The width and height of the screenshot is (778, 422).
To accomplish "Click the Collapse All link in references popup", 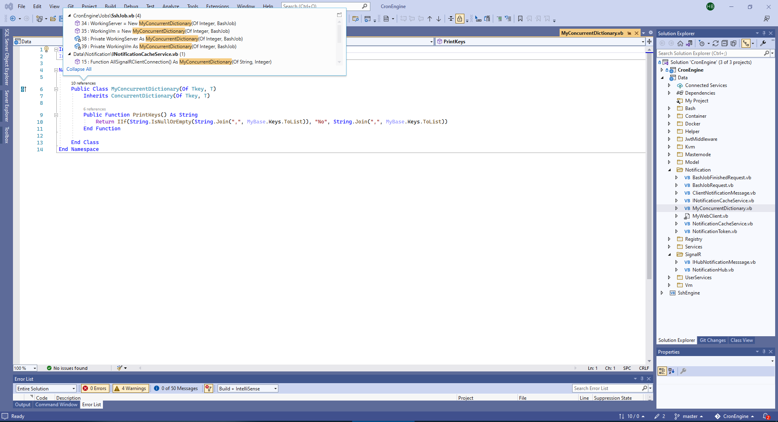I will point(79,69).
